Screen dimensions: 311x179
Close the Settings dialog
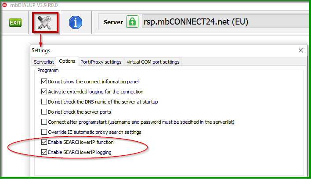301,51
